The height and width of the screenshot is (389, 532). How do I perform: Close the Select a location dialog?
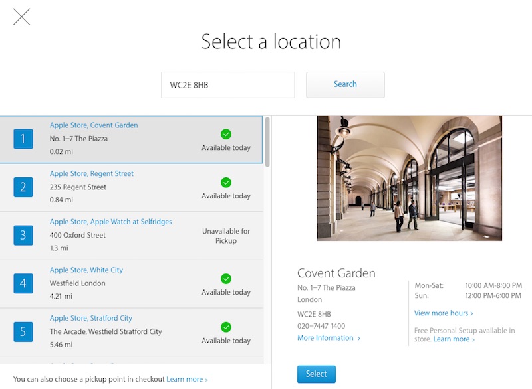tap(22, 17)
